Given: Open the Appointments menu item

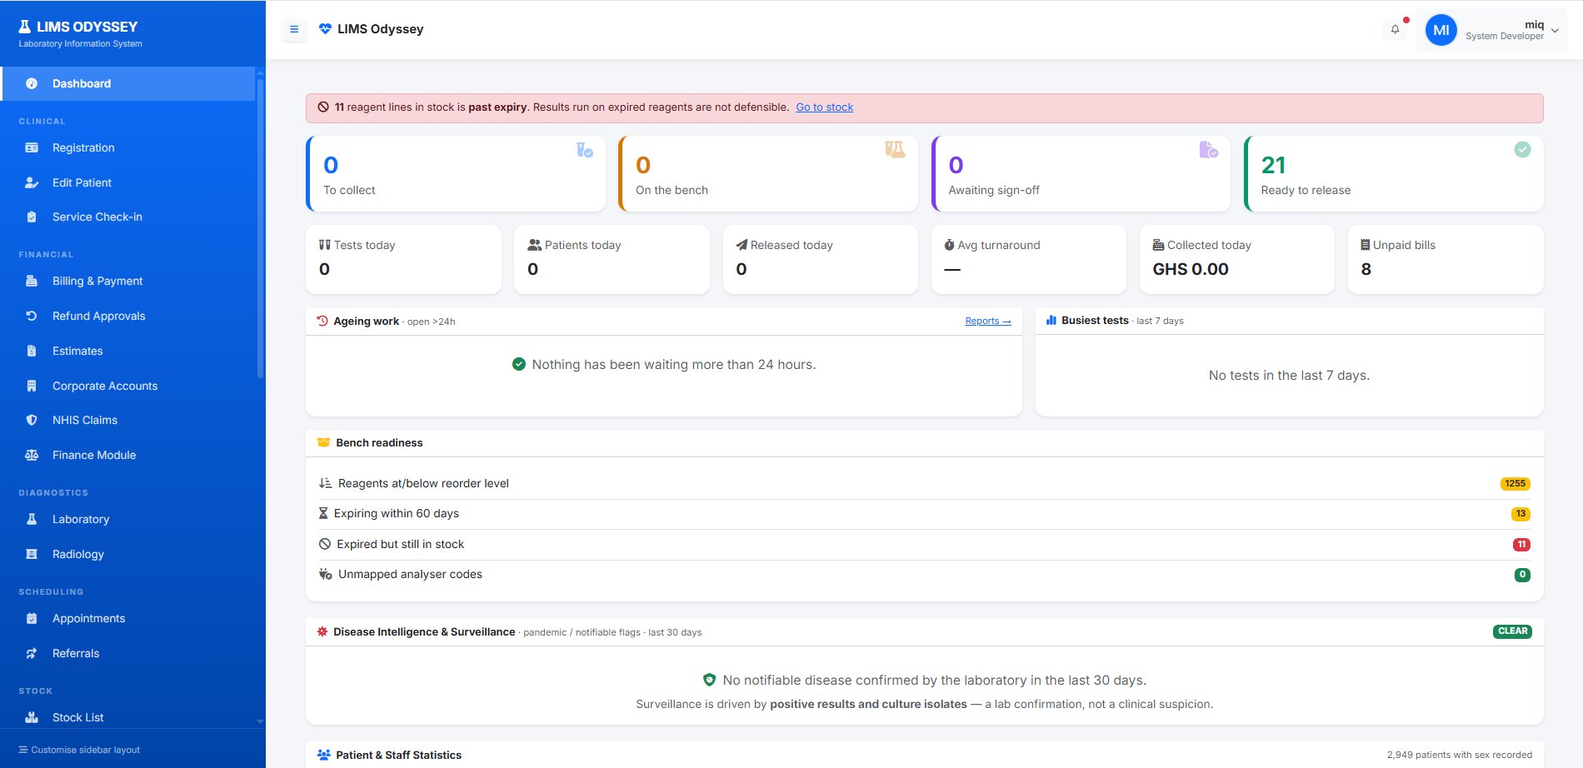Looking at the screenshot, I should point(128,618).
